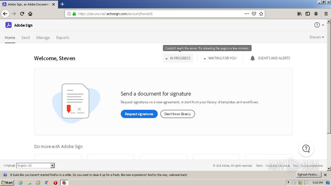Image resolution: width=331 pixels, height=186 pixels.
Task: Open EVENTS AND ALERTS
Action: pyautogui.click(x=270, y=58)
